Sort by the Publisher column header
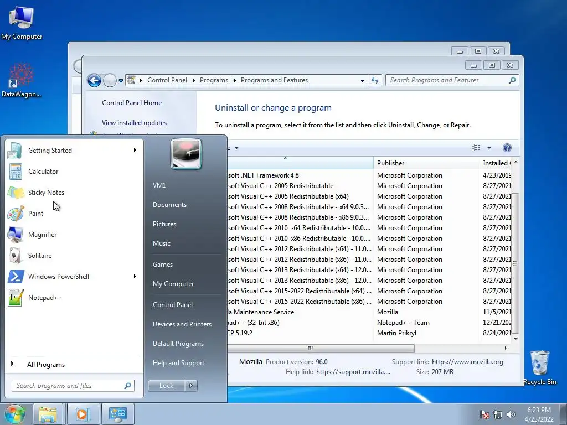The width and height of the screenshot is (567, 425). [426, 163]
